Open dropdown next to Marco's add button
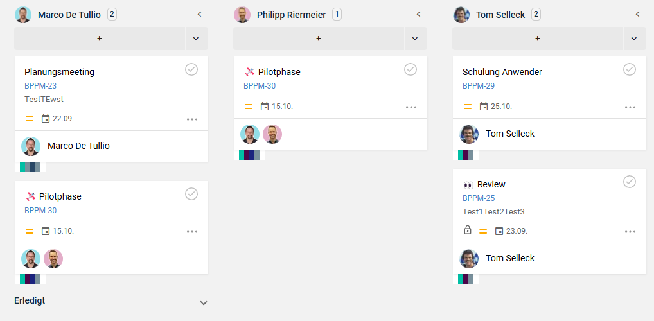This screenshot has height=321, width=654. tap(196, 39)
